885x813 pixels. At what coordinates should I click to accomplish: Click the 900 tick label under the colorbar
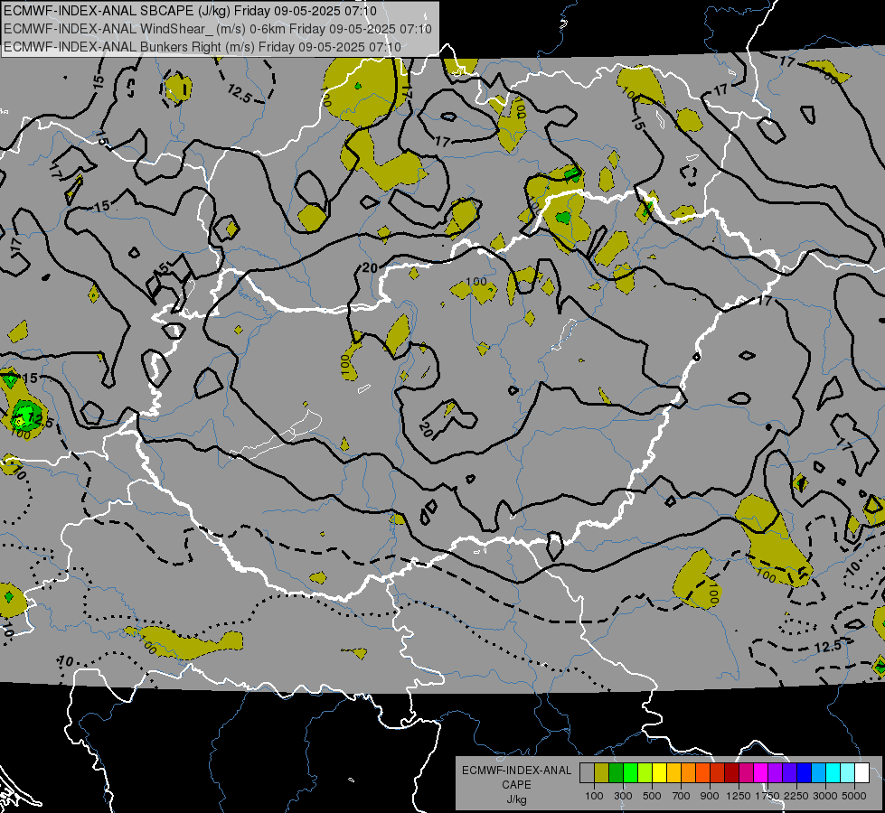tap(710, 796)
